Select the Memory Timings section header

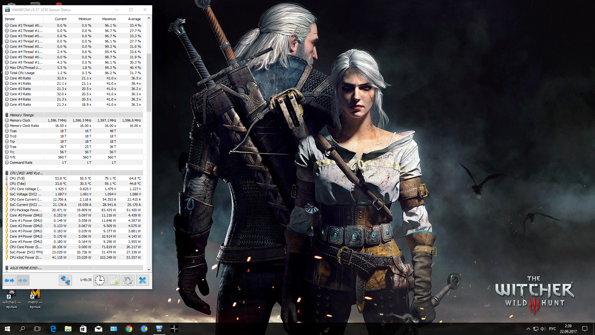point(22,115)
